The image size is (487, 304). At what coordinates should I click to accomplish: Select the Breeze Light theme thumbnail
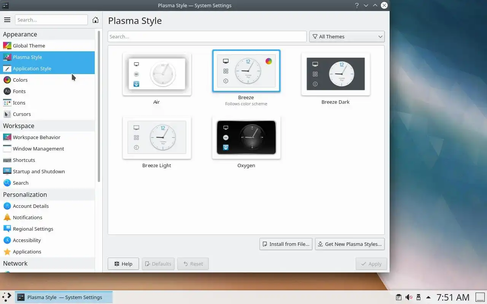pyautogui.click(x=157, y=137)
